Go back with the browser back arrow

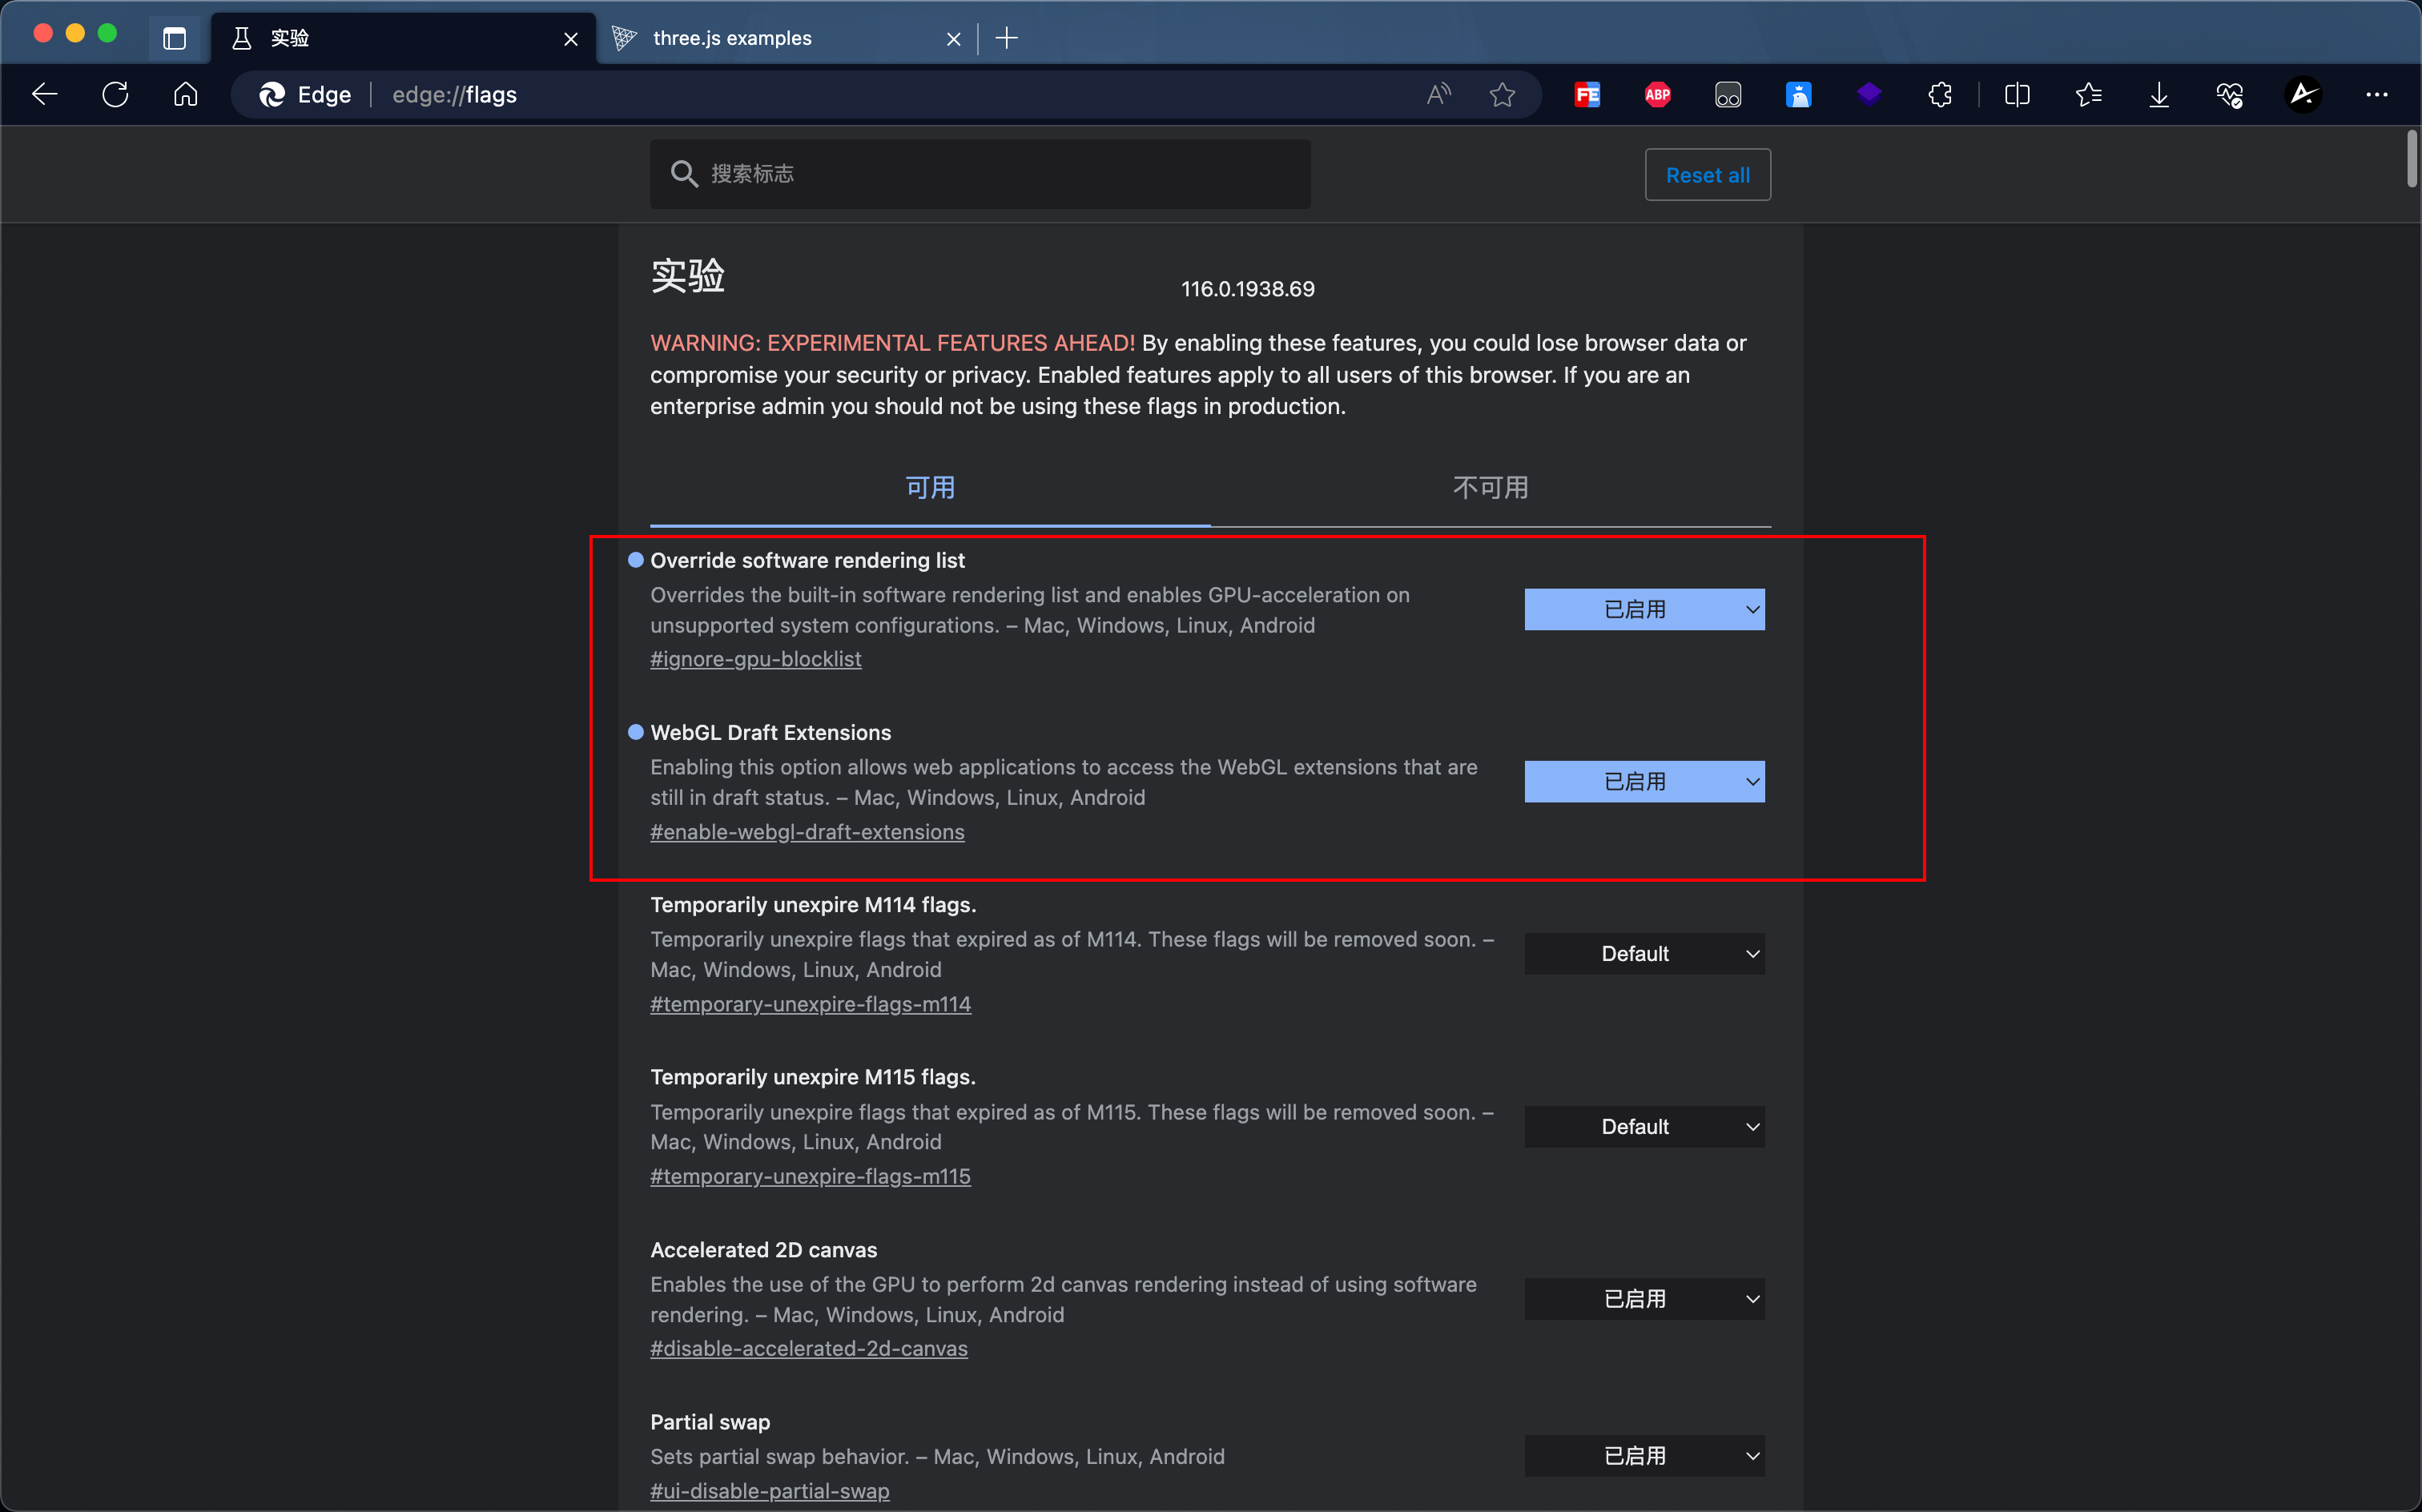pyautogui.click(x=45, y=95)
